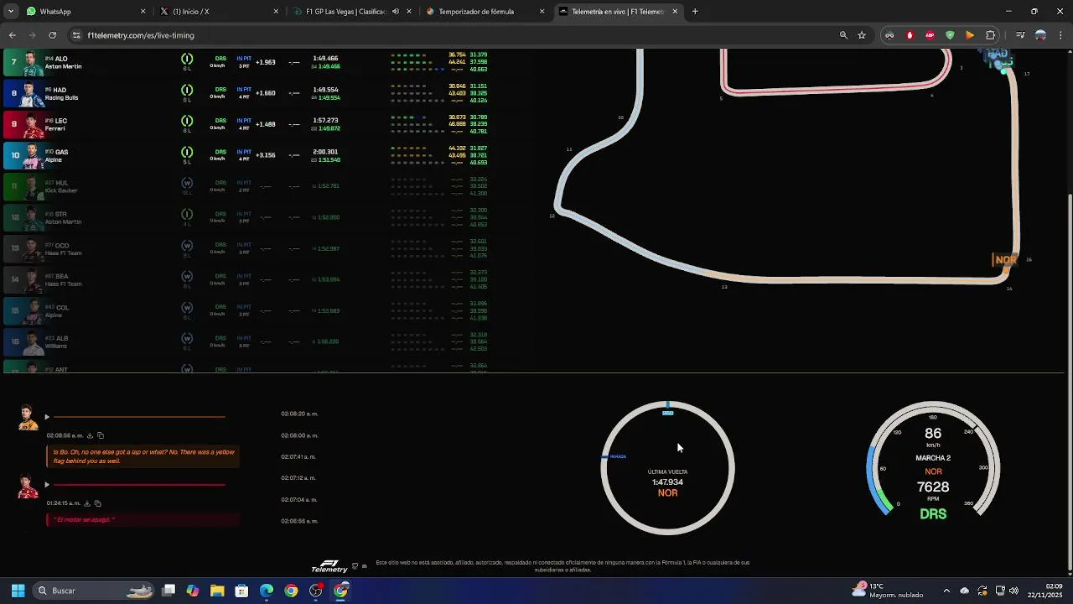Select intermediate tyre icon on LEC row
1073x604 pixels.
tap(187, 121)
